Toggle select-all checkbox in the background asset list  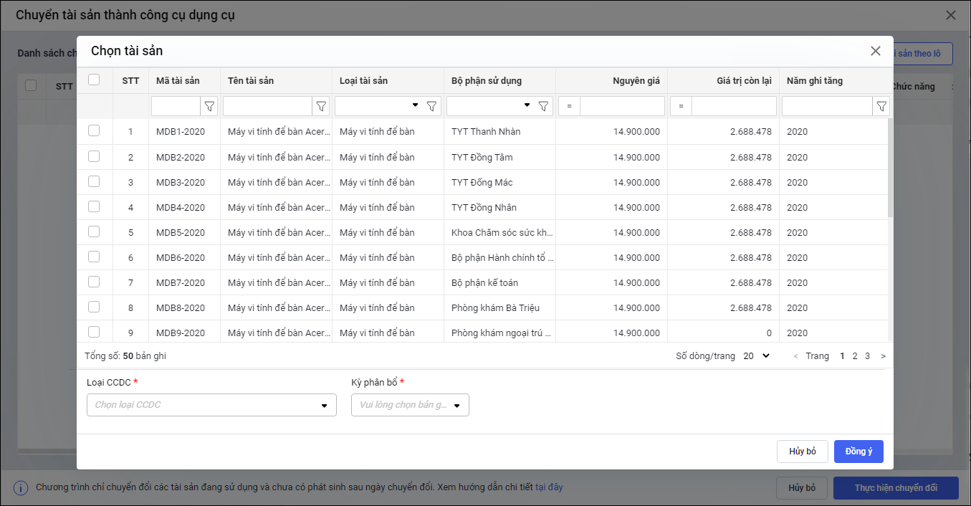click(31, 85)
